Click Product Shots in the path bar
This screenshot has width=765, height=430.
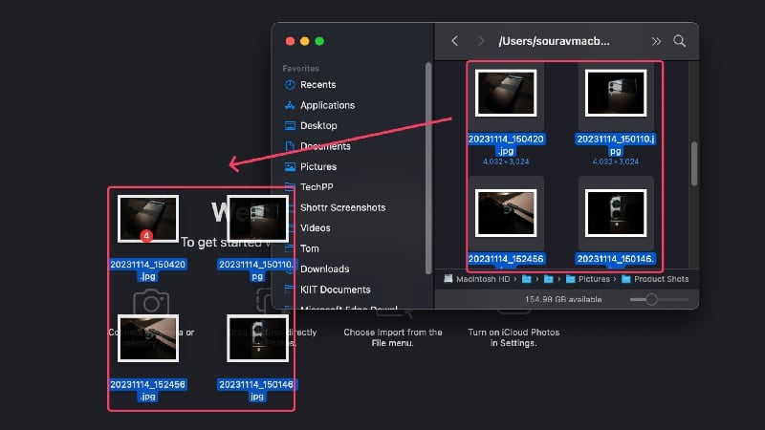coord(661,279)
